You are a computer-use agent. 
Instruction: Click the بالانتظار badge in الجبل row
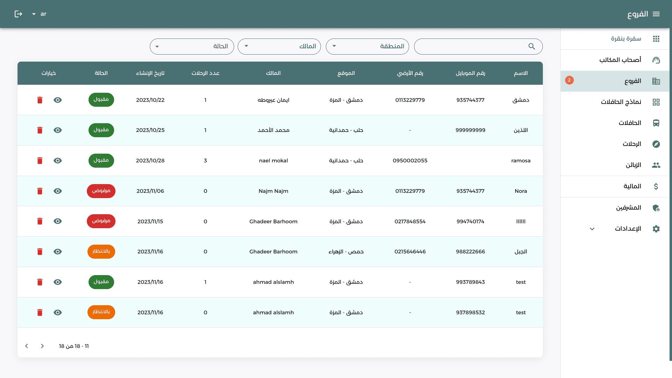click(101, 252)
